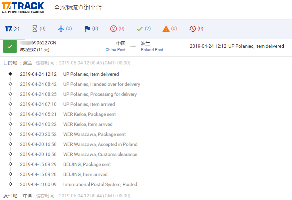The width and height of the screenshot is (292, 200).
Task: Click the International Postal System Posted marker
Action: coord(10,184)
